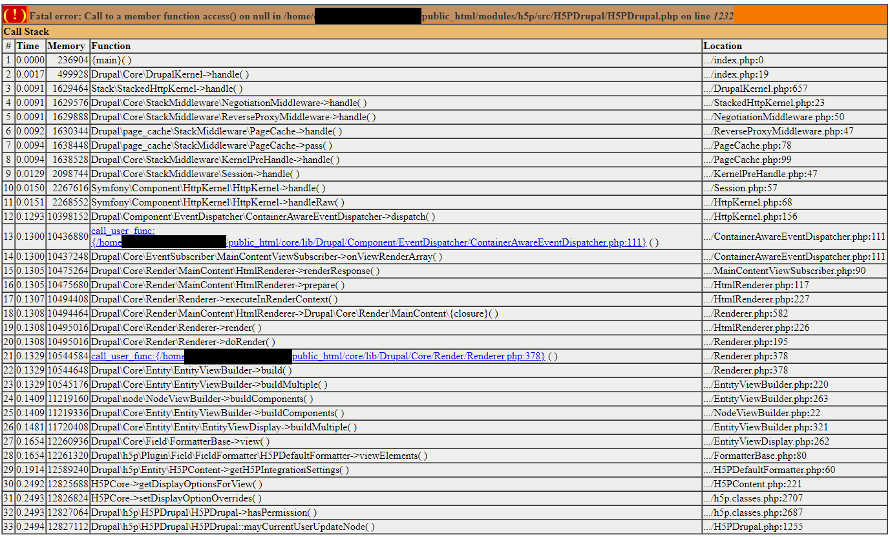Click location ".../Renderer.php:582"
The height and width of the screenshot is (537, 890).
click(x=746, y=313)
